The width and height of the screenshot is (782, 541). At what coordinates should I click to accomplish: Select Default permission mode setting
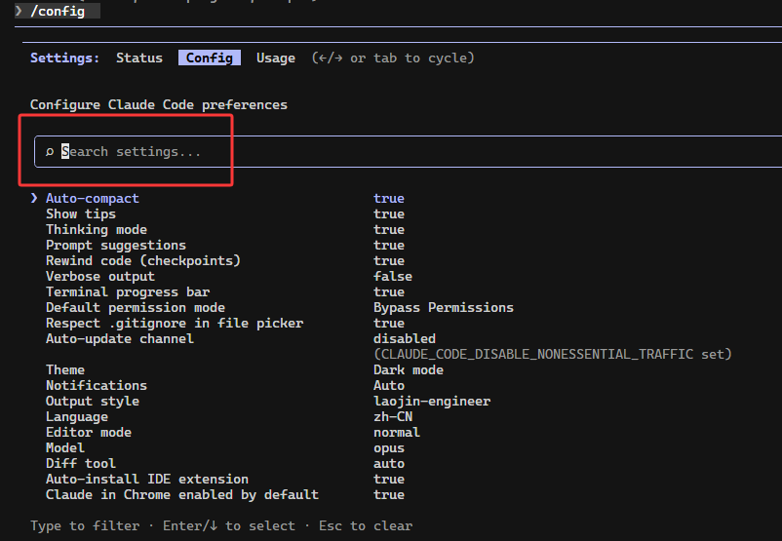click(x=136, y=308)
